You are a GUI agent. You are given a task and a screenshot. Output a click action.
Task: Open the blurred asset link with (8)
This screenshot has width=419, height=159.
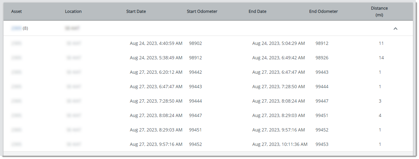tap(16, 28)
